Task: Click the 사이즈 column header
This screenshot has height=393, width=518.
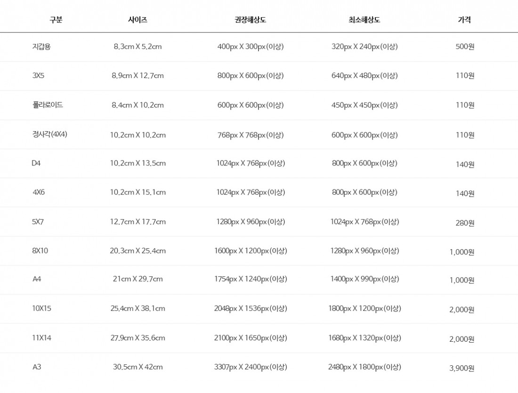Action: point(138,20)
